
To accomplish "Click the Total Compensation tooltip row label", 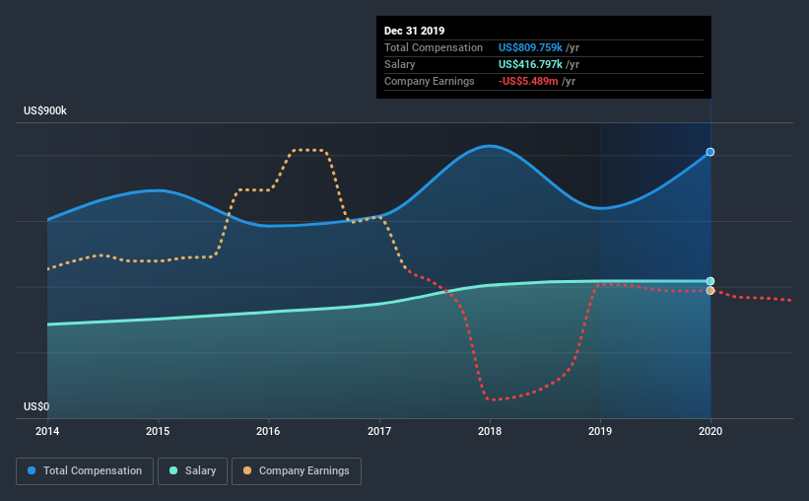I will [434, 47].
